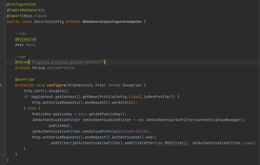Open the '1 usage' hint above keys field
The width and height of the screenshot is (260, 165).
click(x=21, y=33)
